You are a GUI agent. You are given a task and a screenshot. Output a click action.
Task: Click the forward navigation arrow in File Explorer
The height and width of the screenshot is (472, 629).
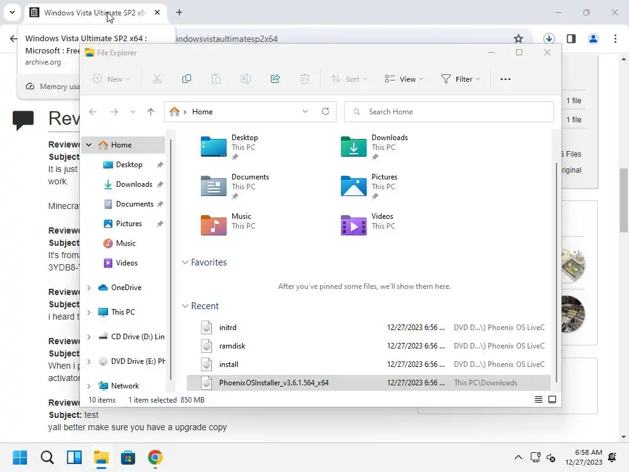(114, 112)
